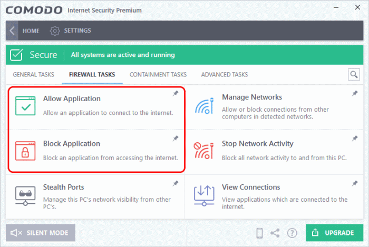Image resolution: width=369 pixels, height=247 pixels.
Task: Click the Secure status checkmark icon
Action: point(16,55)
